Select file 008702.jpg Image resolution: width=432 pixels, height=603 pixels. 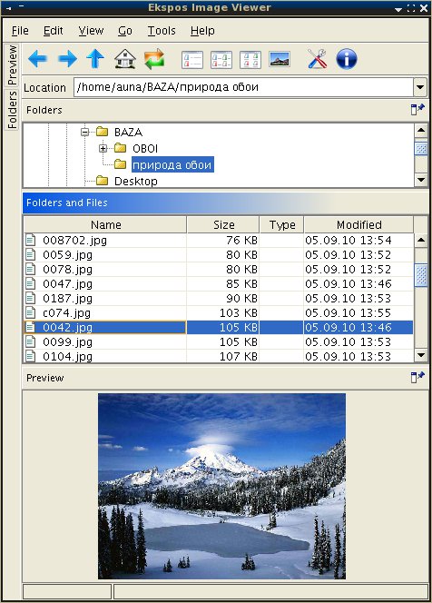(x=74, y=241)
